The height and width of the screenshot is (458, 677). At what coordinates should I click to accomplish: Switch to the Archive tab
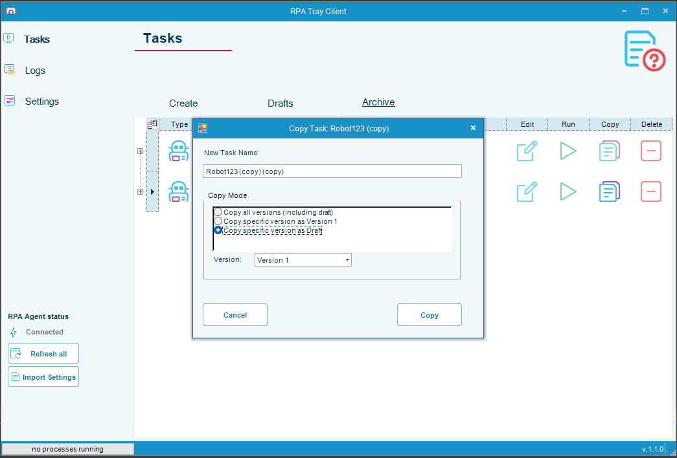(x=378, y=102)
